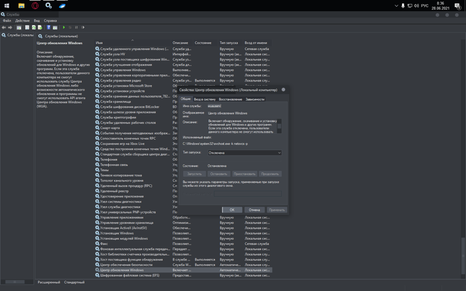Click the Продолжить button in the dialog
The width and height of the screenshot is (466, 291).
click(270, 173)
